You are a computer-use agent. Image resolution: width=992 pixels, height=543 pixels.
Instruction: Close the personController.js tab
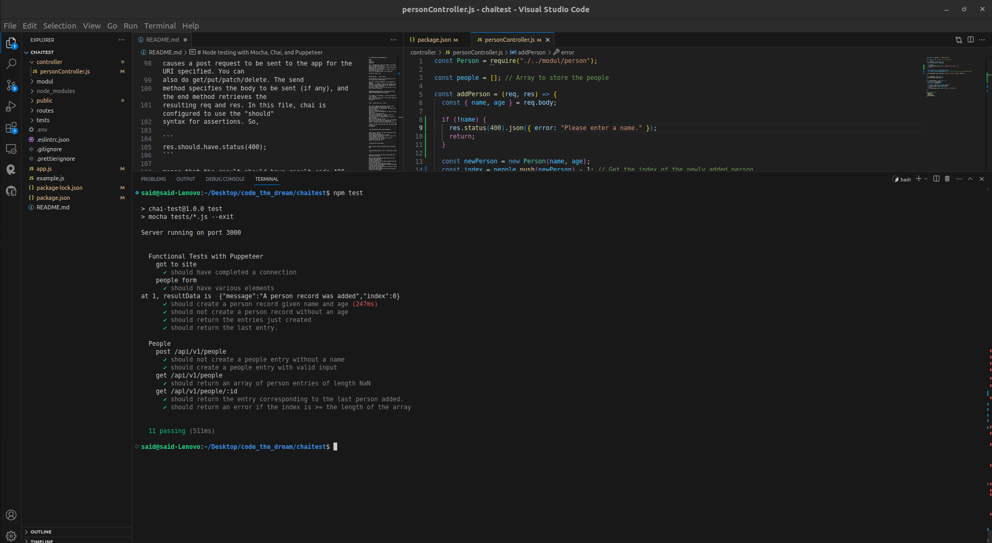point(548,40)
